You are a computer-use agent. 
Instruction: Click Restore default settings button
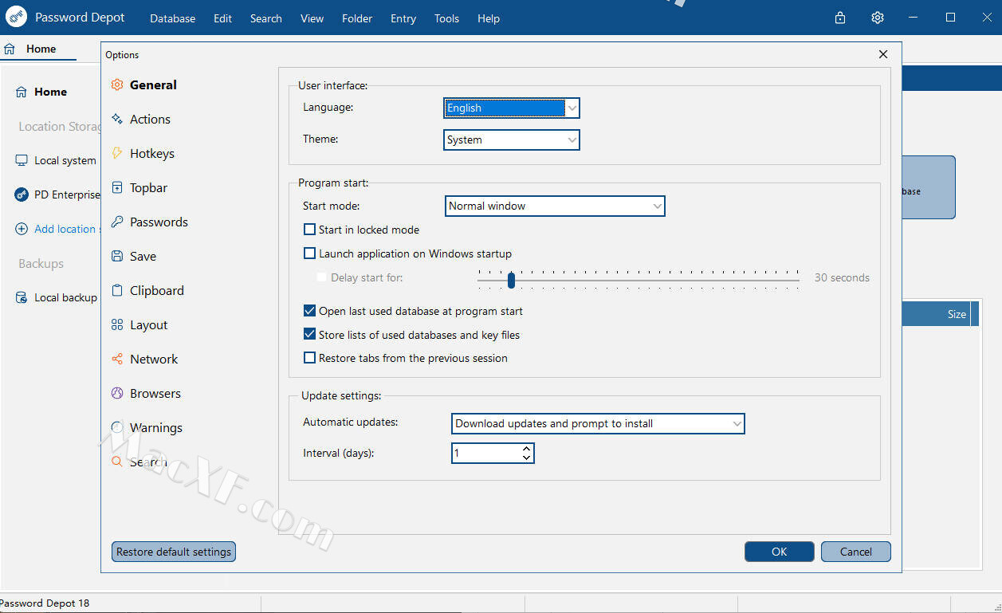[174, 552]
